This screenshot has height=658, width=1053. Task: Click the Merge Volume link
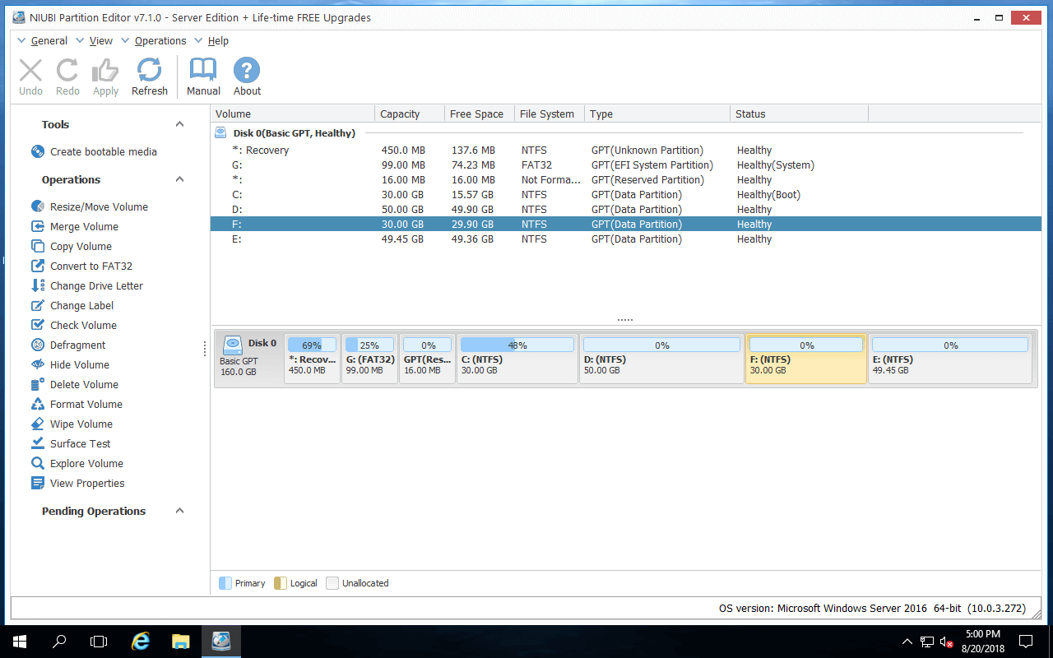[x=84, y=226]
